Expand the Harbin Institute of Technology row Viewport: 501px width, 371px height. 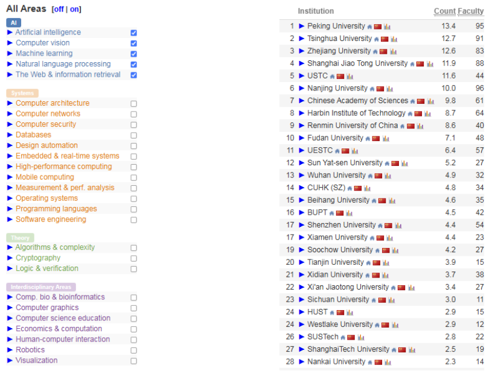point(302,113)
